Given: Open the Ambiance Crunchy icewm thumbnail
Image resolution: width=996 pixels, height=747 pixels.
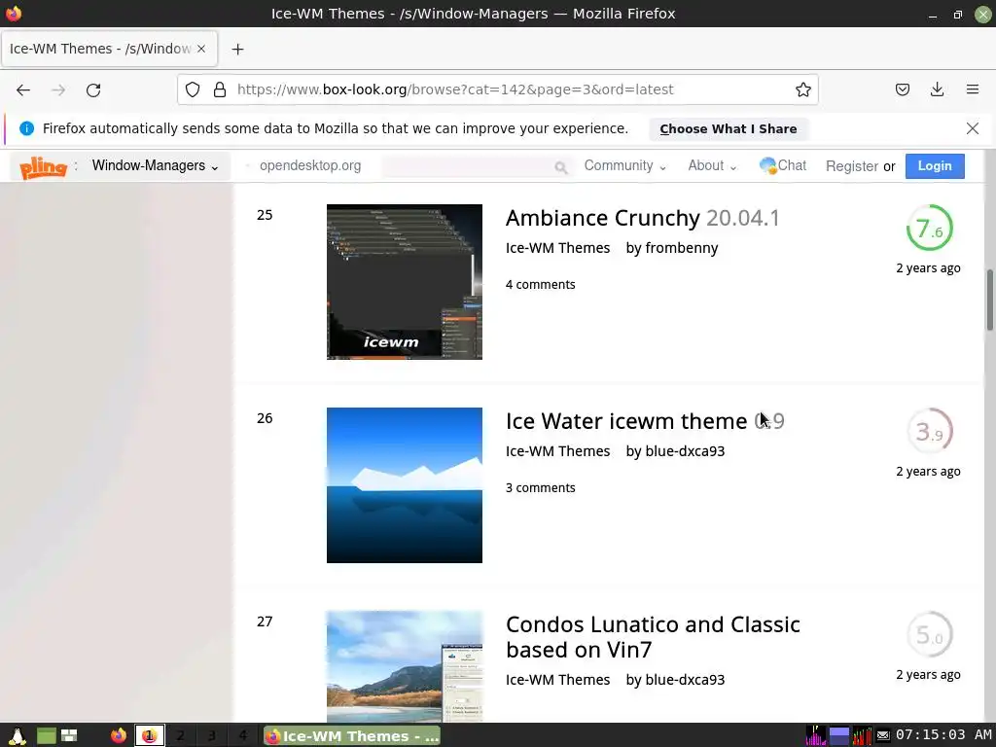Looking at the screenshot, I should 405,282.
